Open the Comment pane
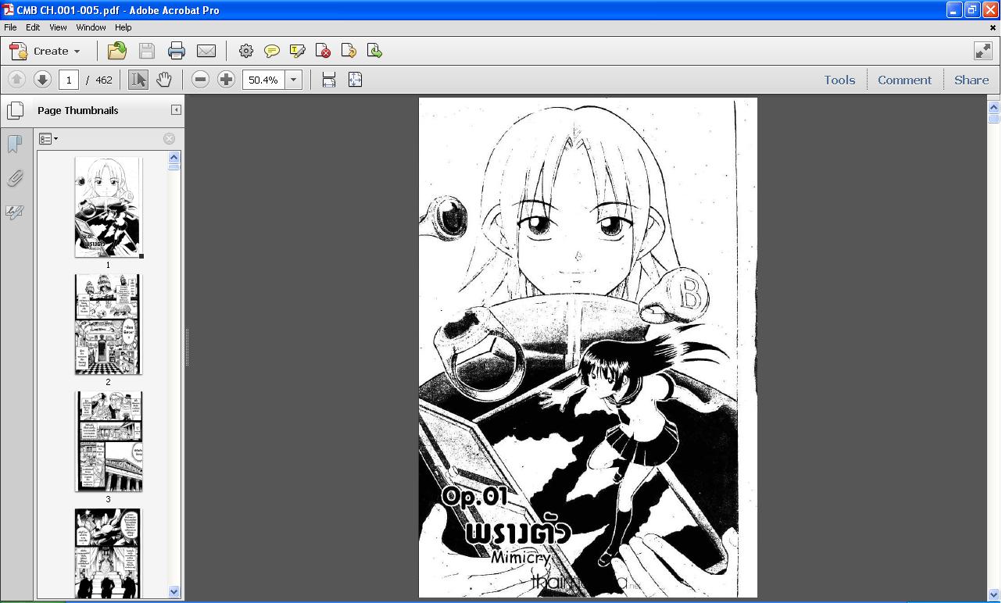Viewport: 1002px width, 603px height. [x=904, y=80]
